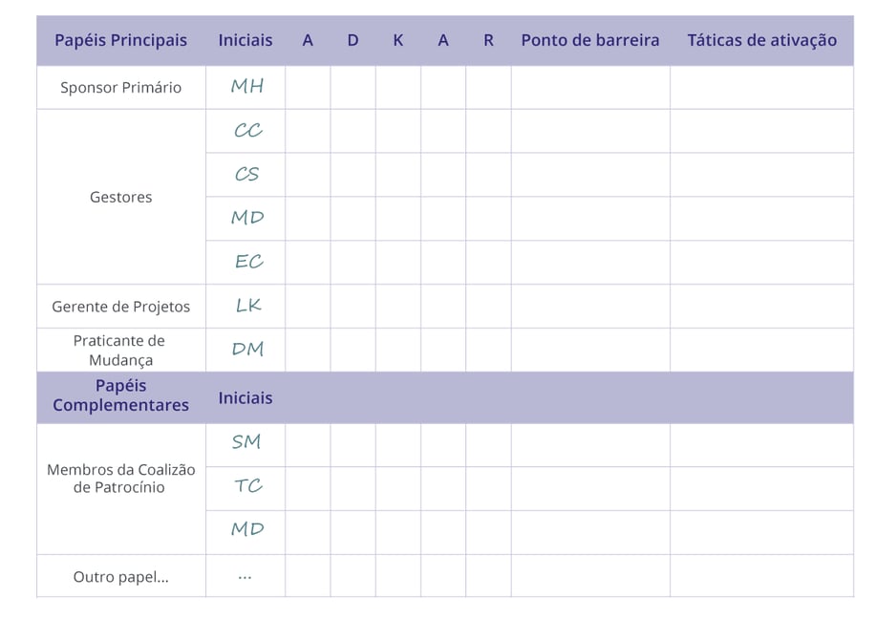This screenshot has height=619, width=876.
Task: Select the DM initials cell
Action: [246, 350]
